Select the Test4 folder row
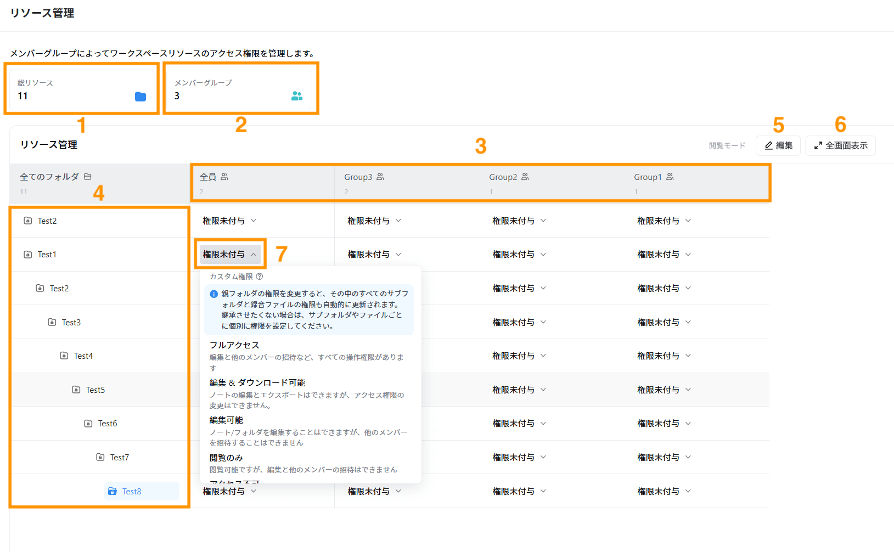Viewport: 894px width, 552px height. click(99, 356)
